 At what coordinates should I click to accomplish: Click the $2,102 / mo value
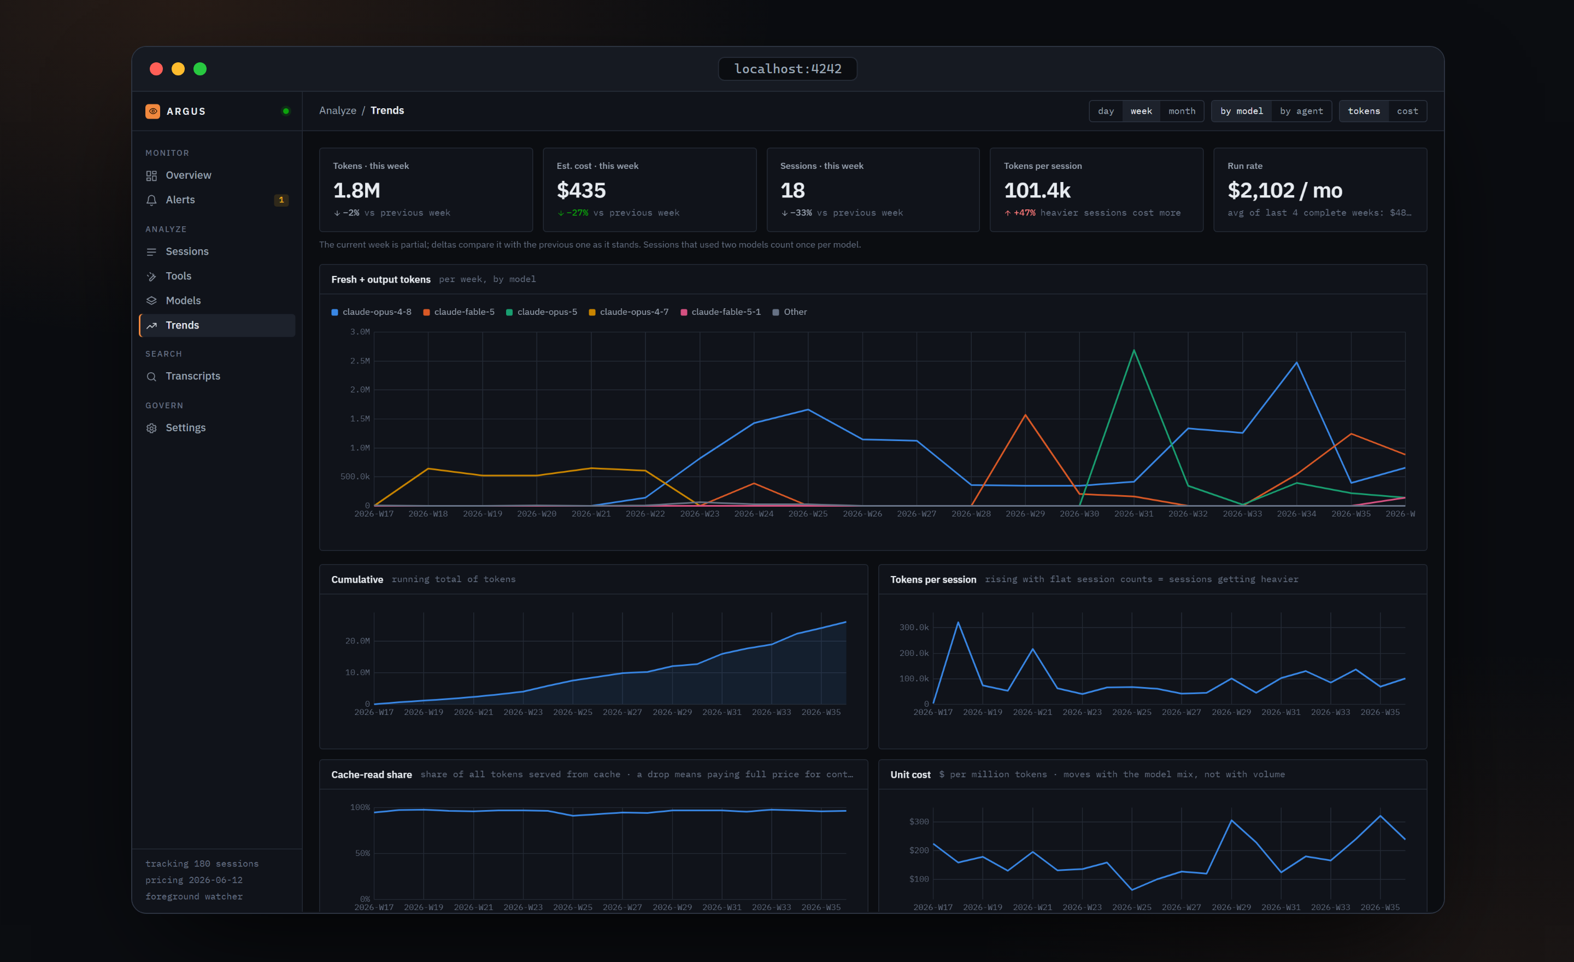point(1285,190)
